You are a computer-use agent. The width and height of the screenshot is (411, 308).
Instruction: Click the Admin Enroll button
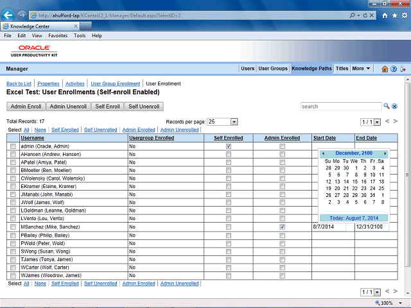tap(26, 107)
